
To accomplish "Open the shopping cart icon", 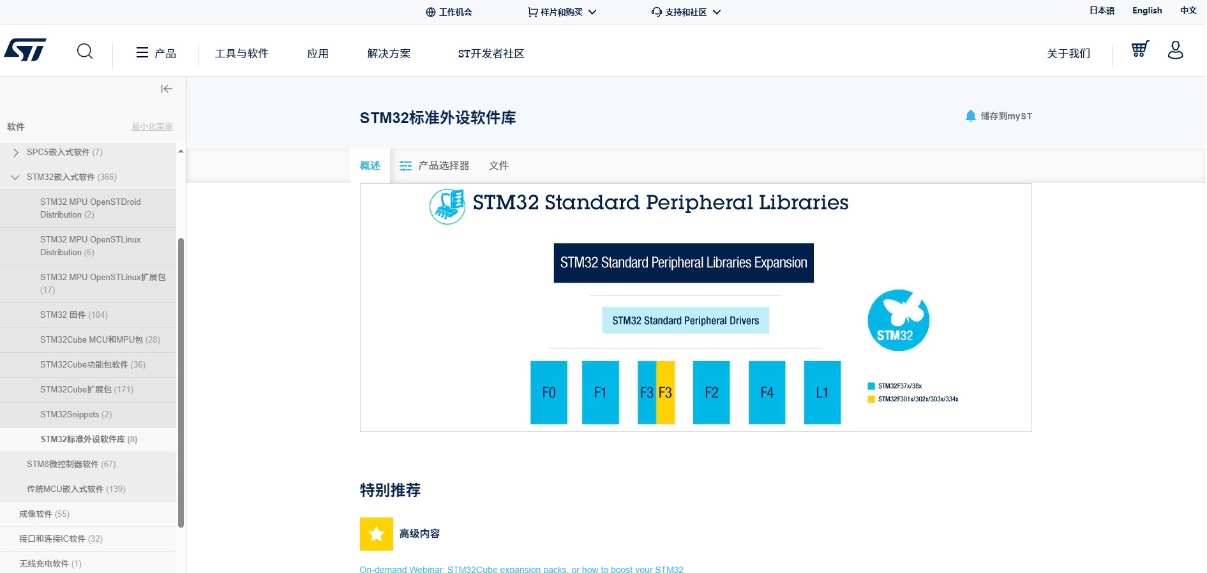I will 1140,49.
